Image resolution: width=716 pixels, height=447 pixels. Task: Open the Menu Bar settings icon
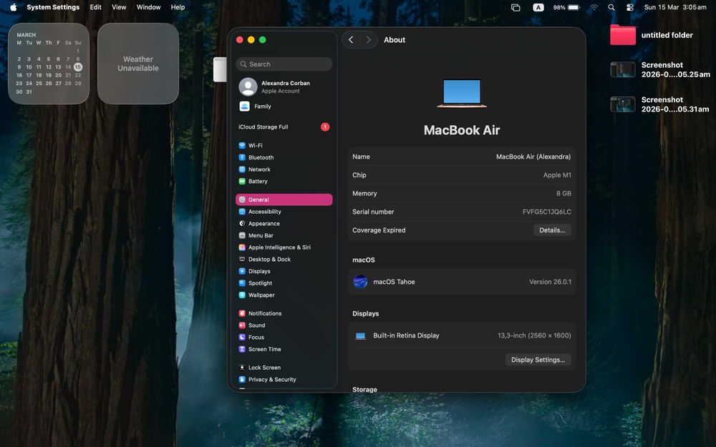pos(242,235)
